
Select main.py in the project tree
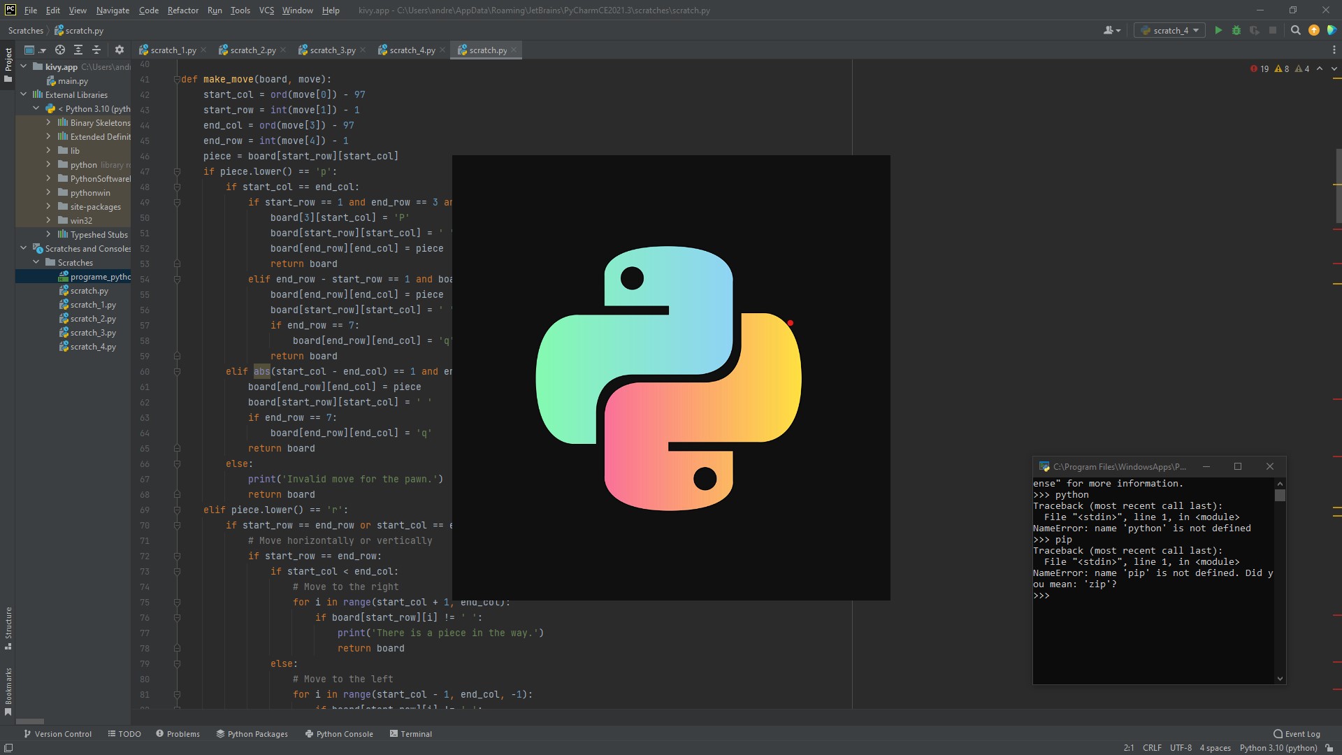point(73,81)
